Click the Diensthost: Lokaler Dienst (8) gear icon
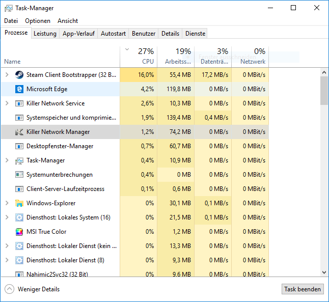Image resolution: width=329 pixels, height=302 pixels. click(19, 260)
